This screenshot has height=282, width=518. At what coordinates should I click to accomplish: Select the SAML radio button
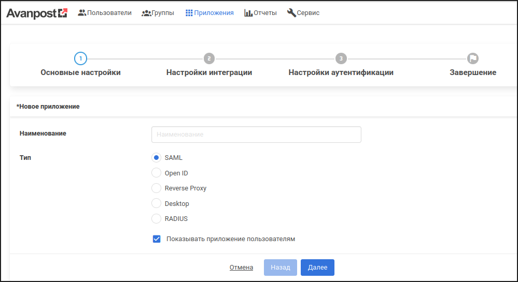(x=156, y=158)
